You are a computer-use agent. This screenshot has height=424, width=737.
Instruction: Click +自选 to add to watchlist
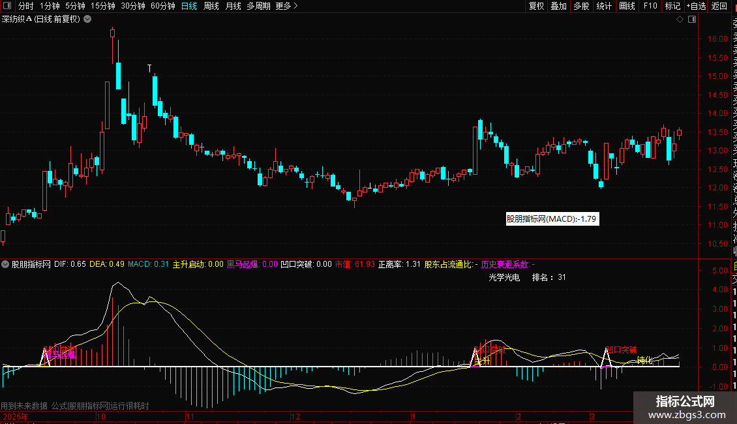pyautogui.click(x=697, y=6)
